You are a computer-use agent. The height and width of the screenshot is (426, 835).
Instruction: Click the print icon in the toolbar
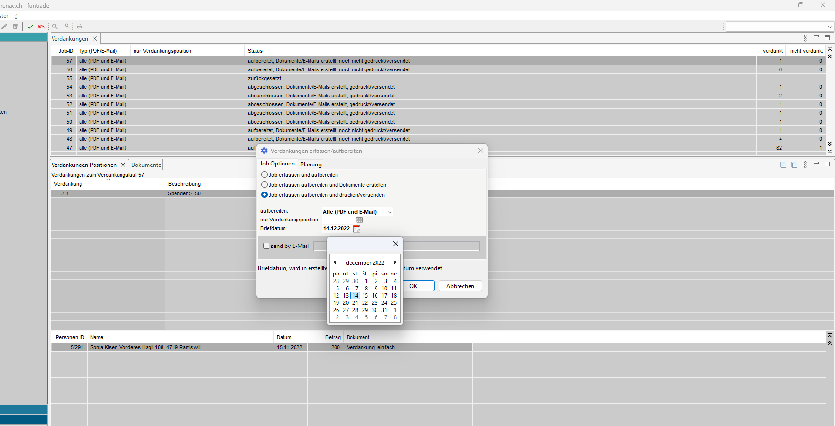(x=80, y=27)
